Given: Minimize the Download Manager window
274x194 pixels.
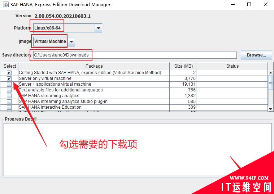Looking at the screenshot, I should coord(233,4).
